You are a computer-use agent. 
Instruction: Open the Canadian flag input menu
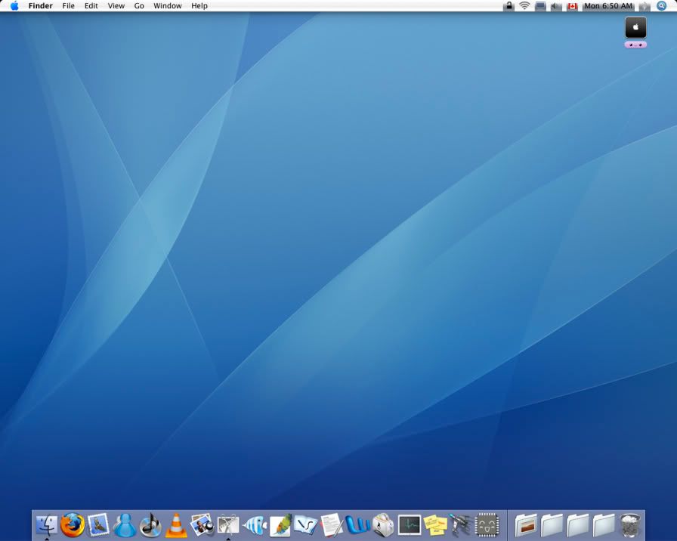[572, 6]
